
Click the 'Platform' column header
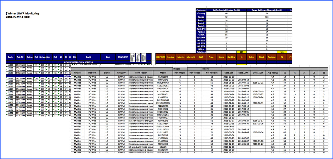pos(92,73)
